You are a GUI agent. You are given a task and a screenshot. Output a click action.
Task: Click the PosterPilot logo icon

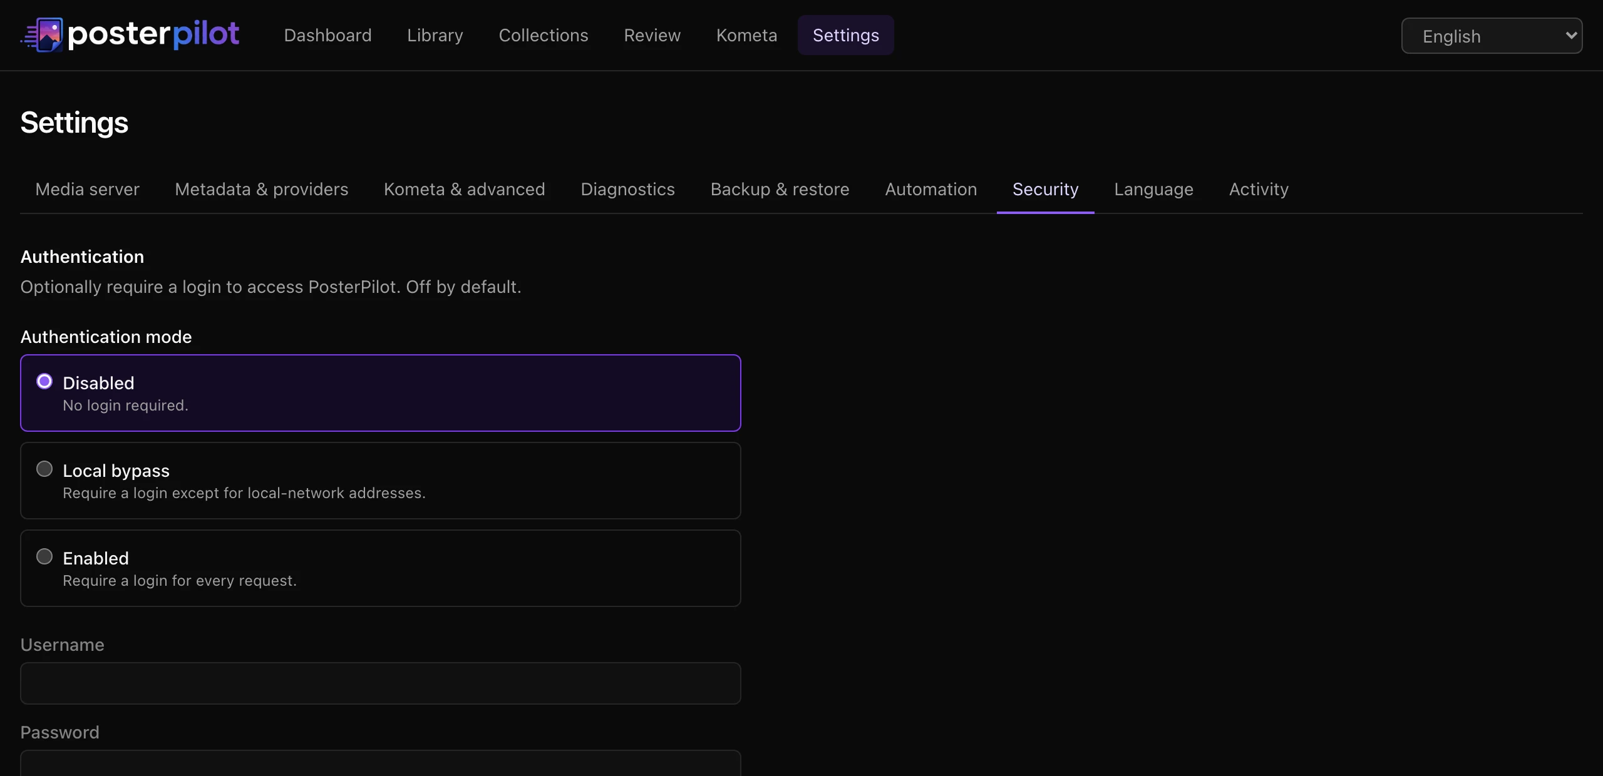click(42, 35)
